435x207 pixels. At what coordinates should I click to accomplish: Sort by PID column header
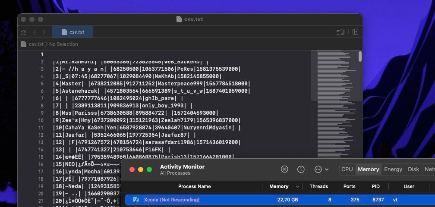[375, 186]
